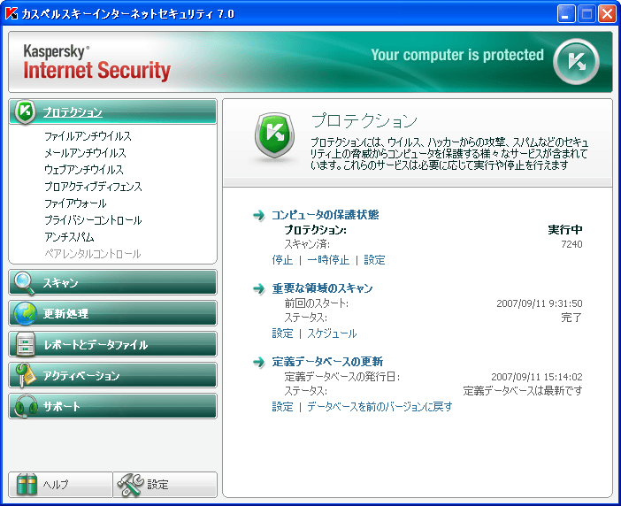The image size is (621, 506).
Task: Click the 重要な領域のスキャン heading link
Action: tap(322, 288)
